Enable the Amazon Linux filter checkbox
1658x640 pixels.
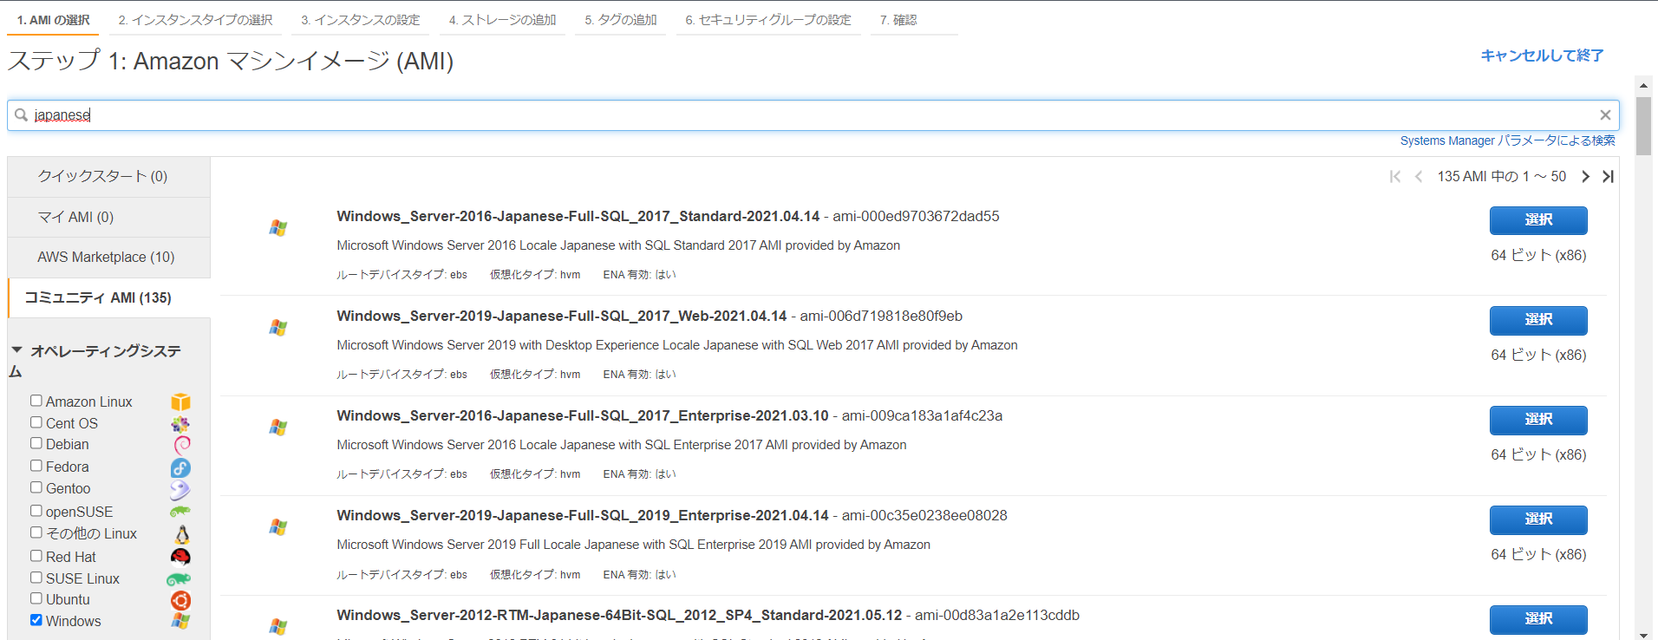36,401
